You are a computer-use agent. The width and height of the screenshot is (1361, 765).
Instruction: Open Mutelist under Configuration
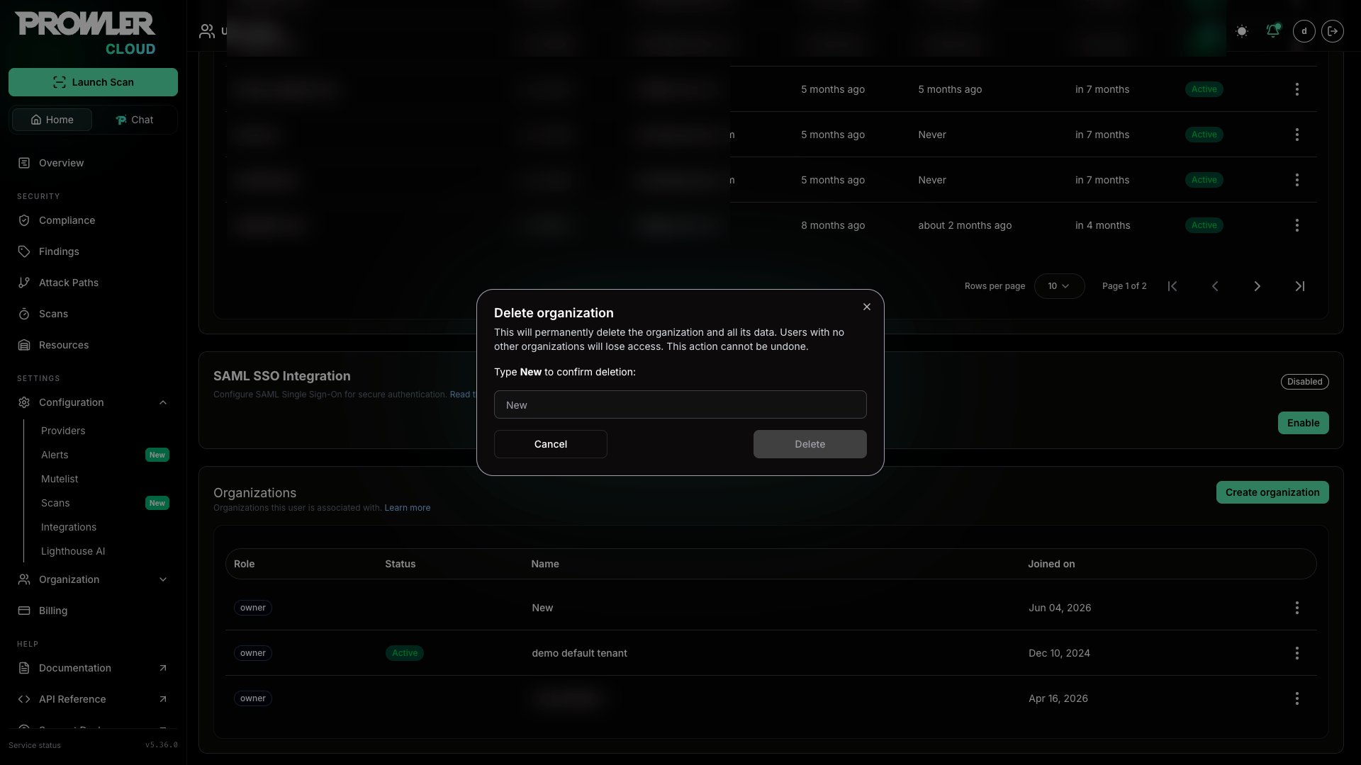pos(60,479)
